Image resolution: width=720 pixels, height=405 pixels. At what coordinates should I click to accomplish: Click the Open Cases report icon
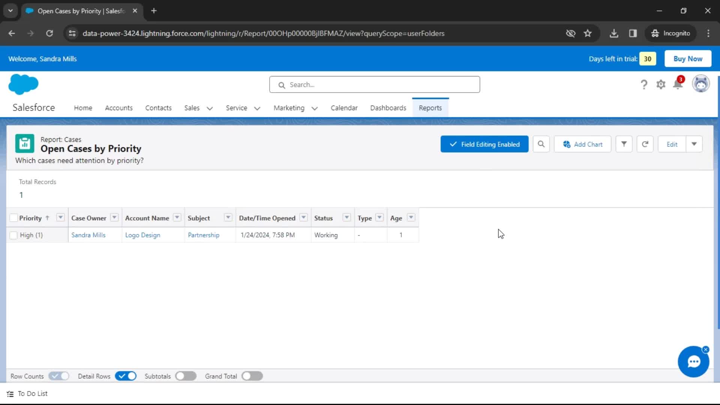click(25, 144)
